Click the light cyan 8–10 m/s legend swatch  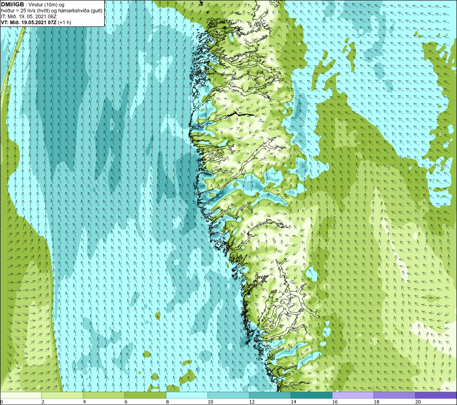coord(187,395)
